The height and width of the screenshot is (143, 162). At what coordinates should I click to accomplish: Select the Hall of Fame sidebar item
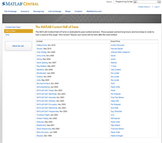point(18,31)
